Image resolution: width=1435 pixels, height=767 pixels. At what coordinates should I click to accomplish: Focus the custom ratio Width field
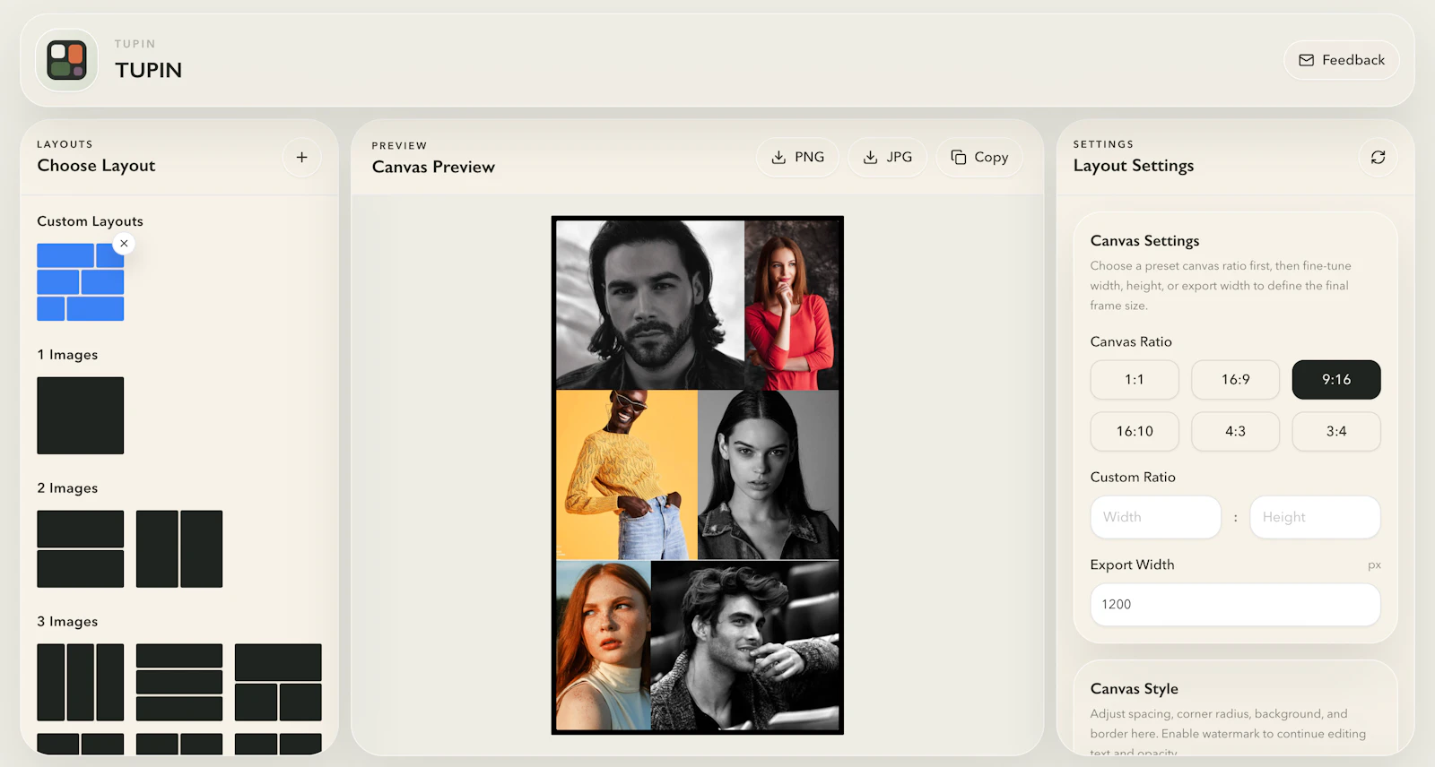[x=1156, y=517]
